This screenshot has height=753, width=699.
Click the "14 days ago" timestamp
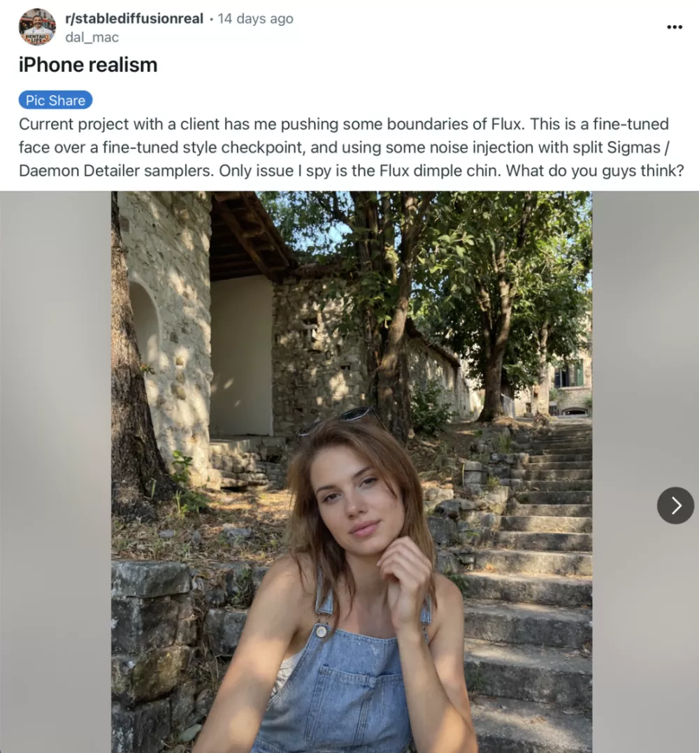255,19
